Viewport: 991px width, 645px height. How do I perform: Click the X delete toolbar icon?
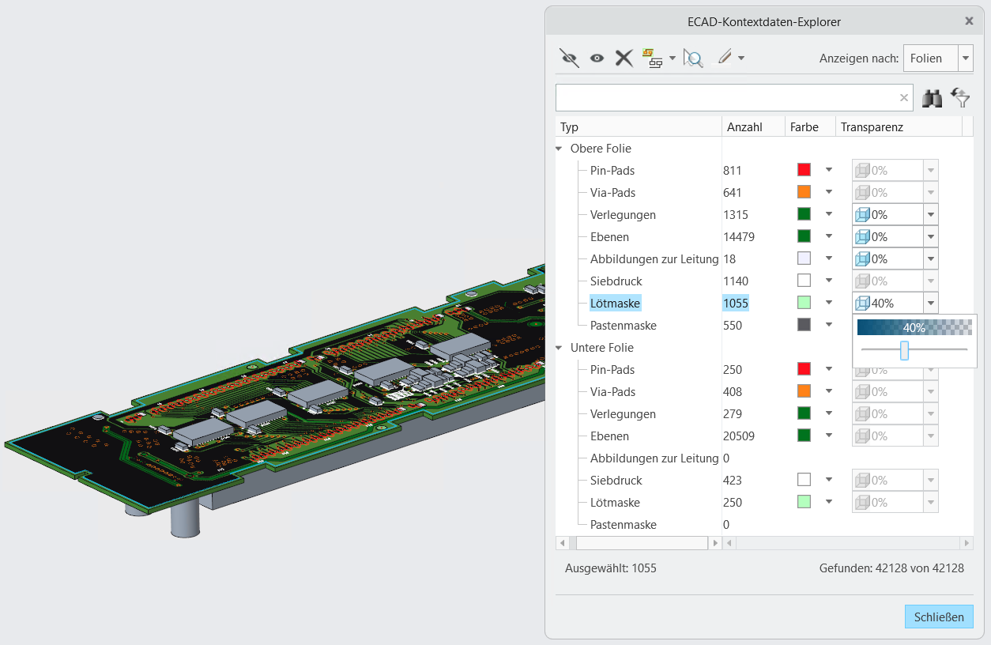point(624,58)
